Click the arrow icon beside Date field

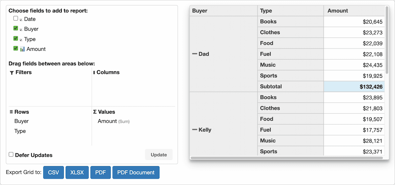click(21, 20)
